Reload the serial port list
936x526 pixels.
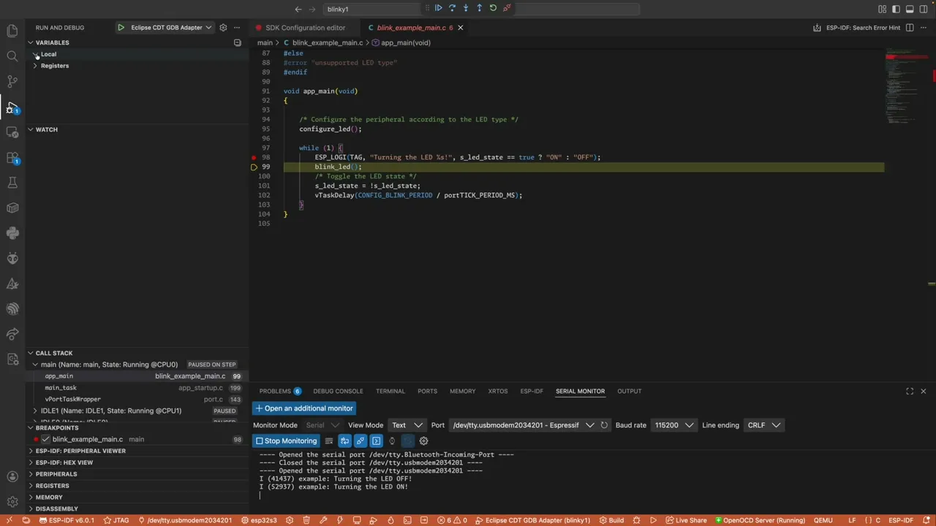tap(604, 425)
